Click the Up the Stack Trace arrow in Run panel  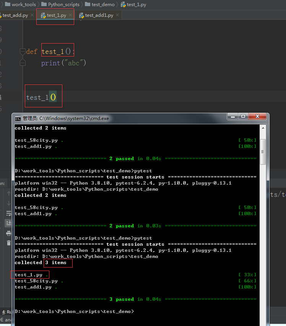click(x=8, y=193)
